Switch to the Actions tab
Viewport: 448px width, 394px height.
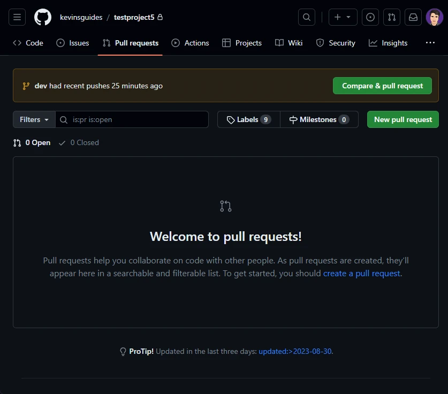[191, 43]
